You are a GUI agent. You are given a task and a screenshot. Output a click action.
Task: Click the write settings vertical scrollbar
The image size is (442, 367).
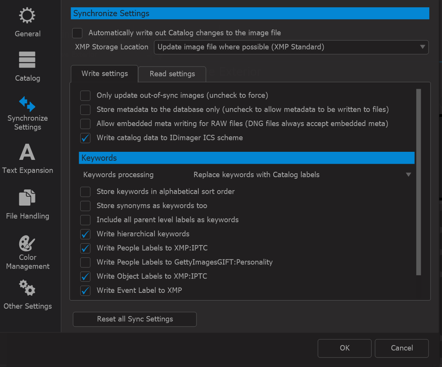(419, 182)
